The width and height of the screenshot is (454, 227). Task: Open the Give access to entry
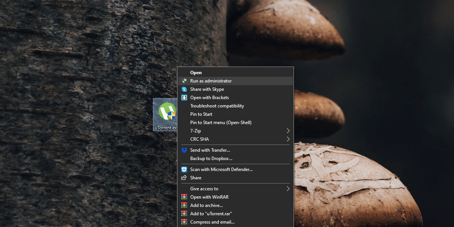[235, 189]
